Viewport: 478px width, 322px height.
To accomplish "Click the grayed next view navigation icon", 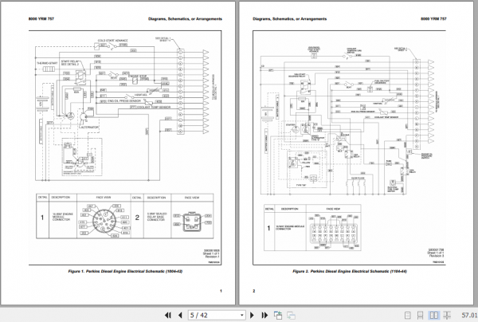I will pyautogui.click(x=291, y=315).
